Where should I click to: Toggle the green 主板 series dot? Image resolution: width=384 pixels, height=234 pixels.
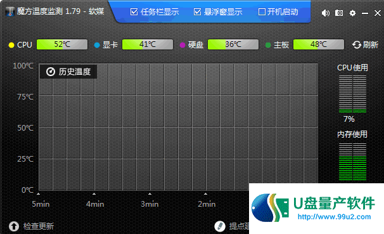click(x=268, y=45)
